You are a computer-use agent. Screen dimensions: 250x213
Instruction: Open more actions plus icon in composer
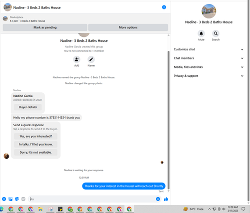(4, 199)
